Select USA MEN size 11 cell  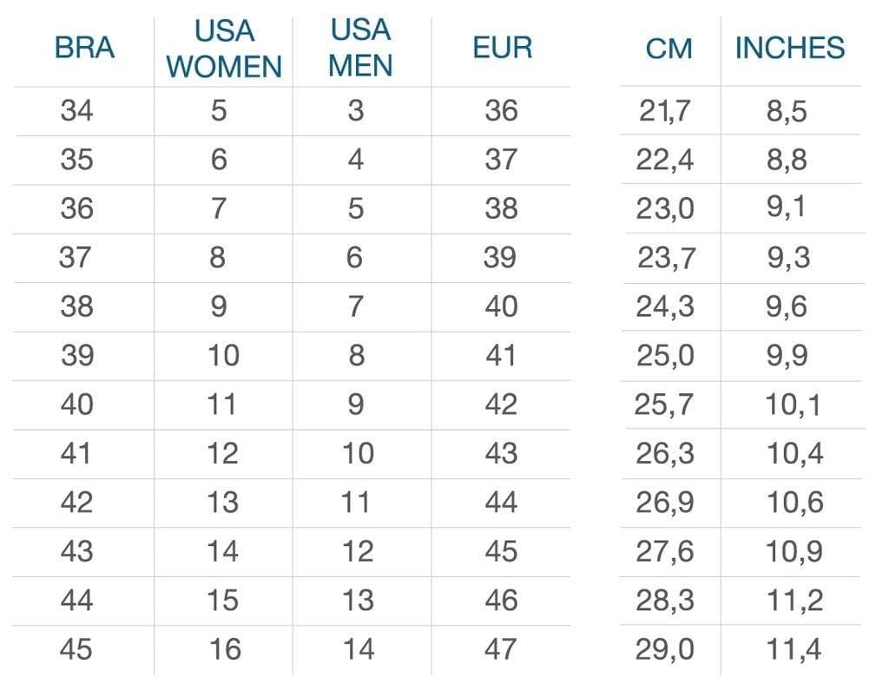[x=356, y=503]
